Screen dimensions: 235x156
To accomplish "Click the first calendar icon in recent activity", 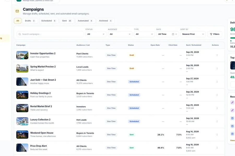I will click(232, 118).
